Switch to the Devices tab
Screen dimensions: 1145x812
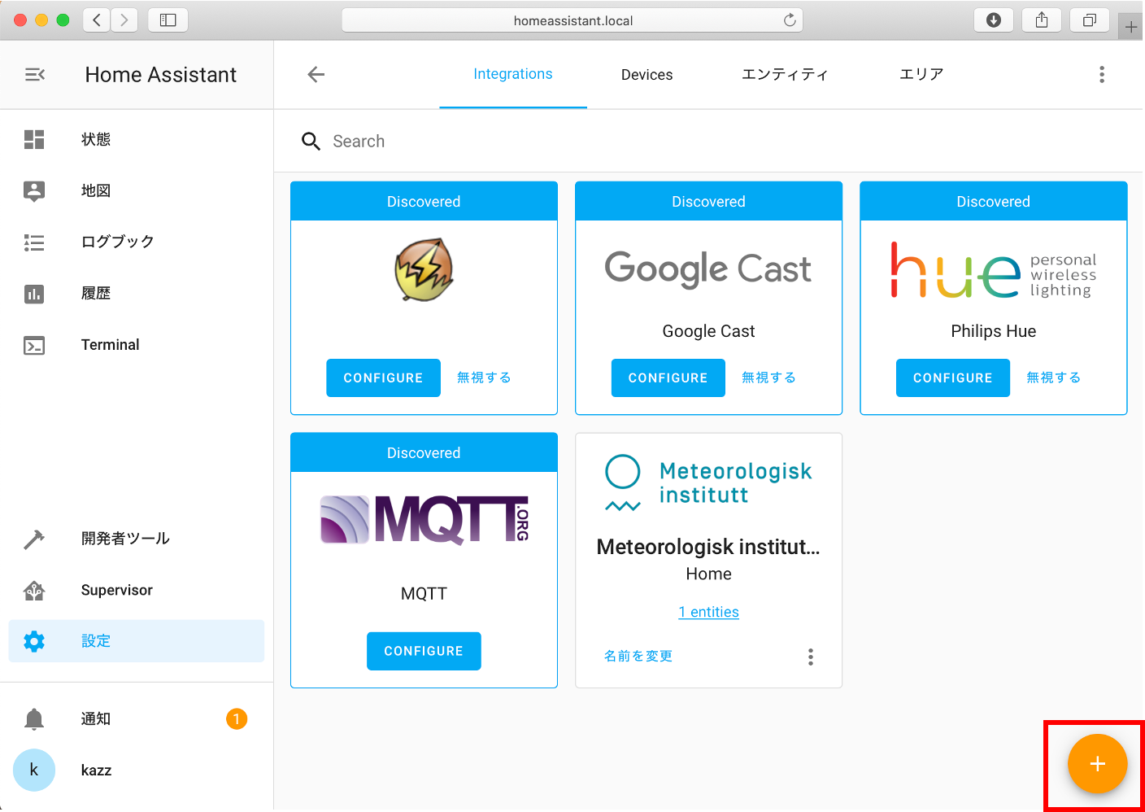coord(647,75)
